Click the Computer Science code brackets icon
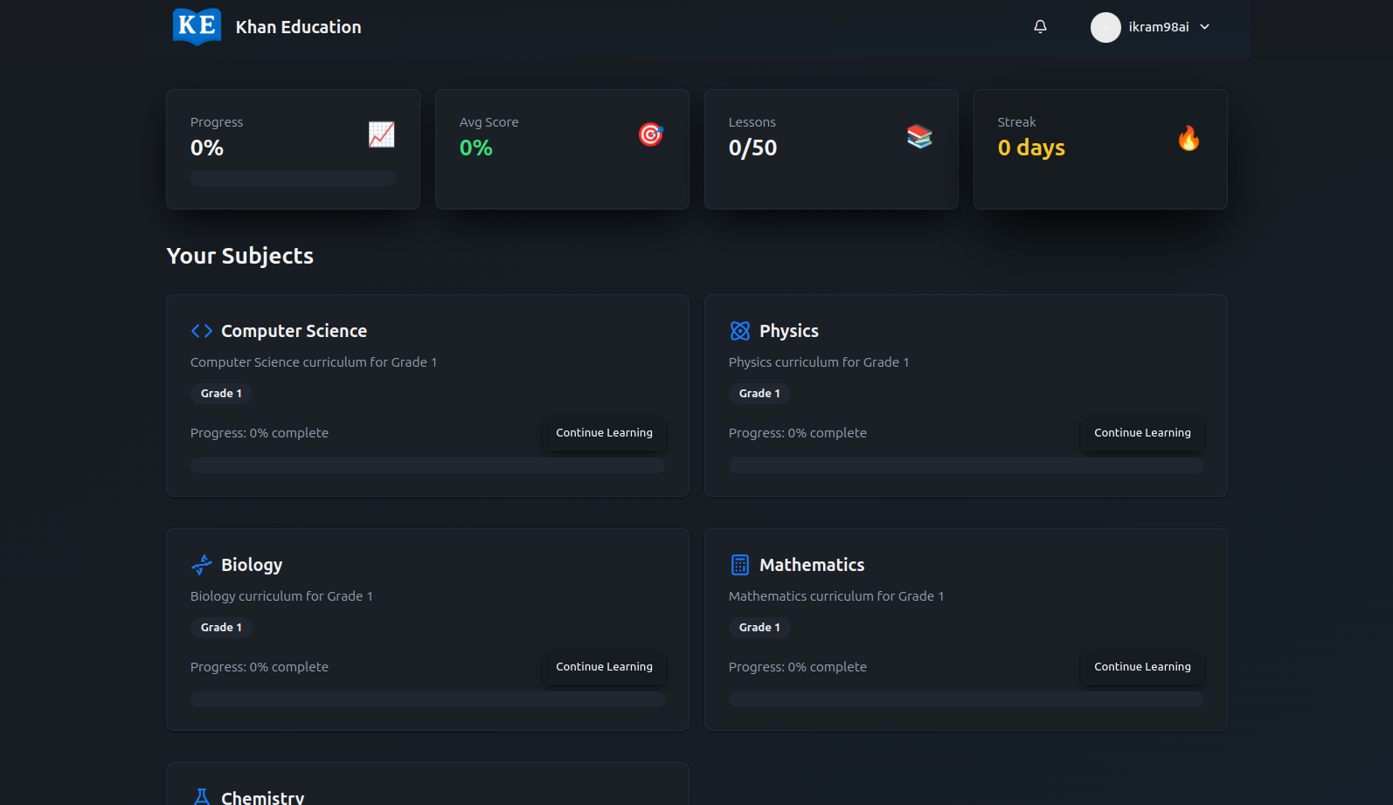Viewport: 1393px width, 805px height. point(202,331)
